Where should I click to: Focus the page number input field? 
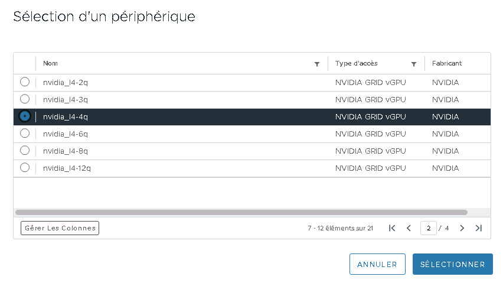point(429,228)
